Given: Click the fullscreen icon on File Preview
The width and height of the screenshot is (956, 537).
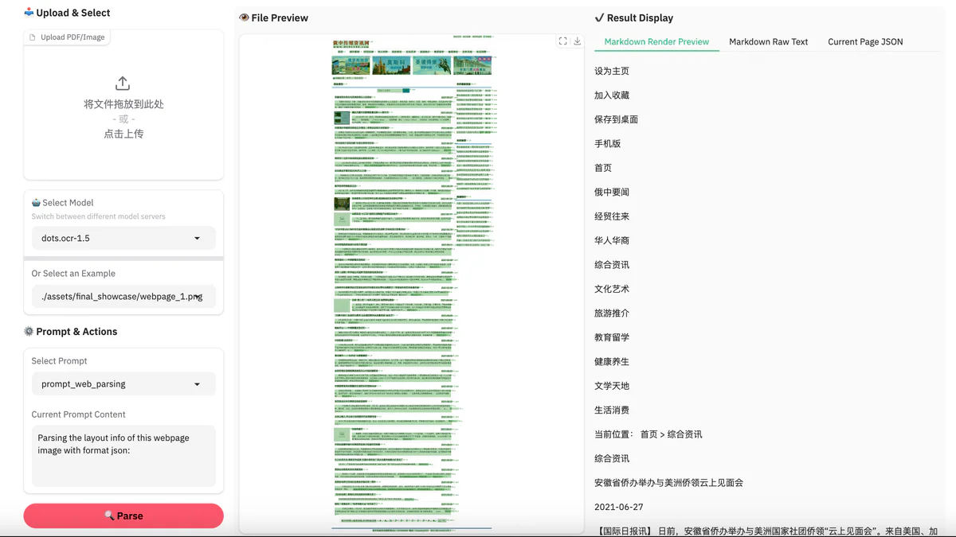Looking at the screenshot, I should (x=562, y=41).
